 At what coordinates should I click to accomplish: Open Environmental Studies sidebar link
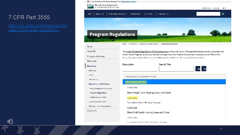[x=97, y=102]
